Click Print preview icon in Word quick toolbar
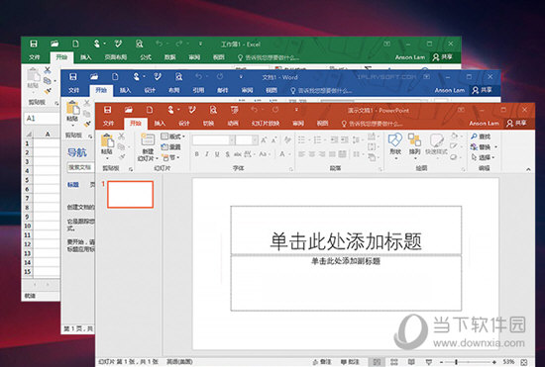The image size is (545, 367). pos(178,76)
